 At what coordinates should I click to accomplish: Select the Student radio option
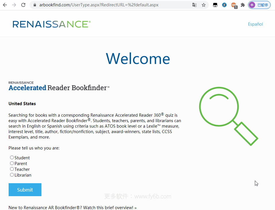(x=12, y=157)
